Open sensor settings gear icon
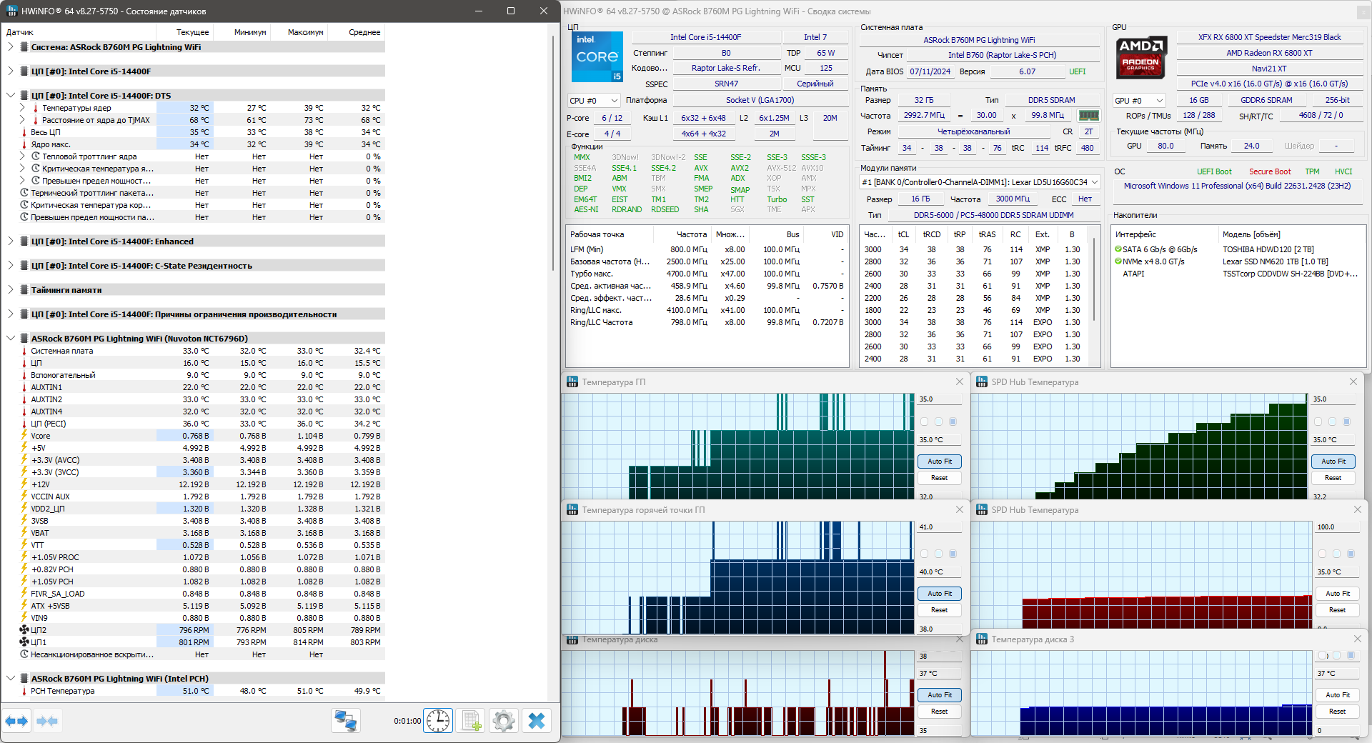1372x743 pixels. click(x=504, y=721)
